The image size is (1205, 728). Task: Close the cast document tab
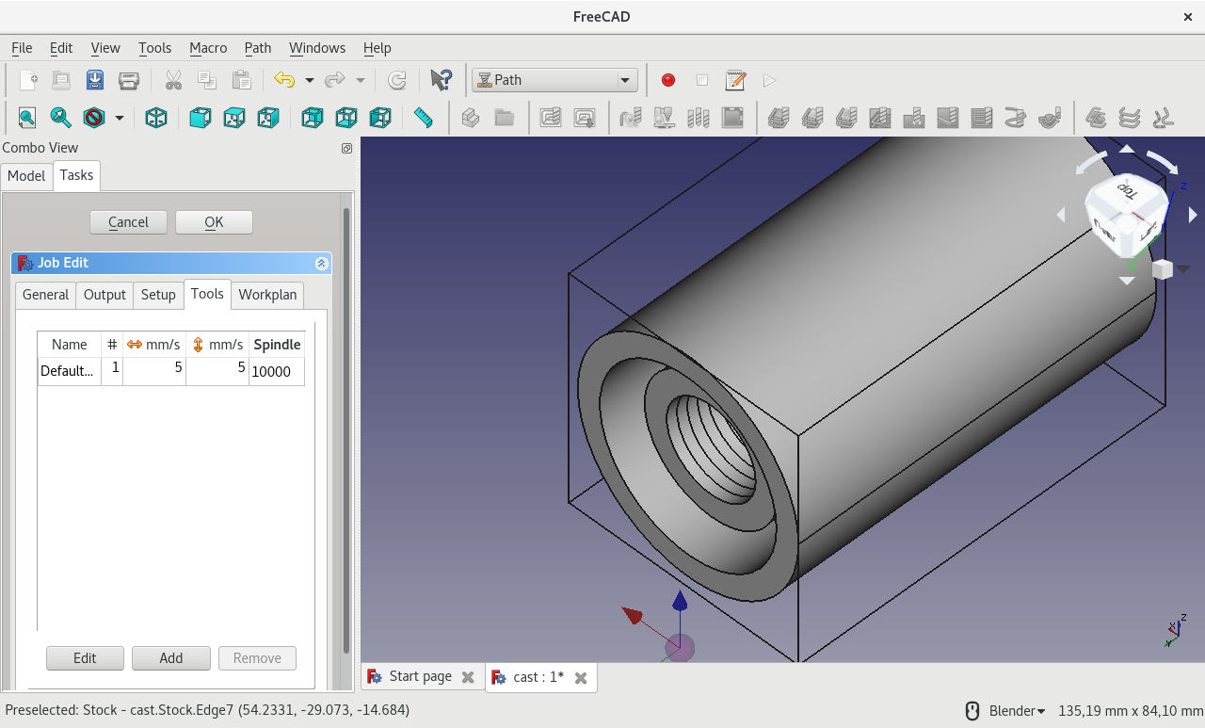[581, 677]
